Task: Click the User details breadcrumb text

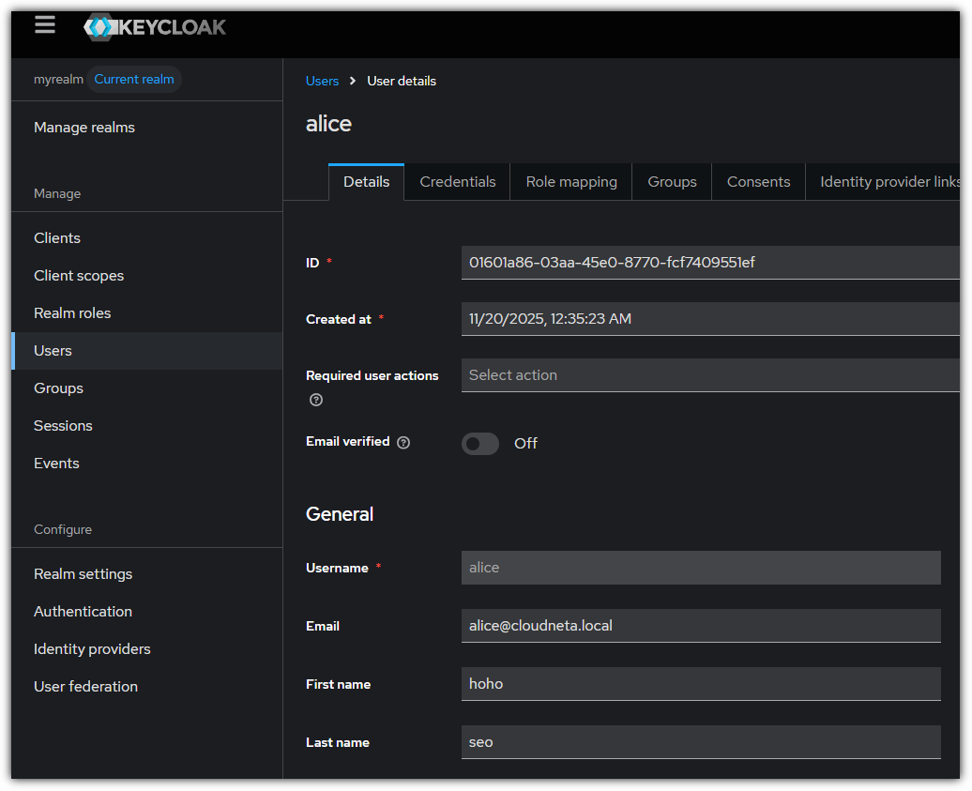Action: [402, 82]
